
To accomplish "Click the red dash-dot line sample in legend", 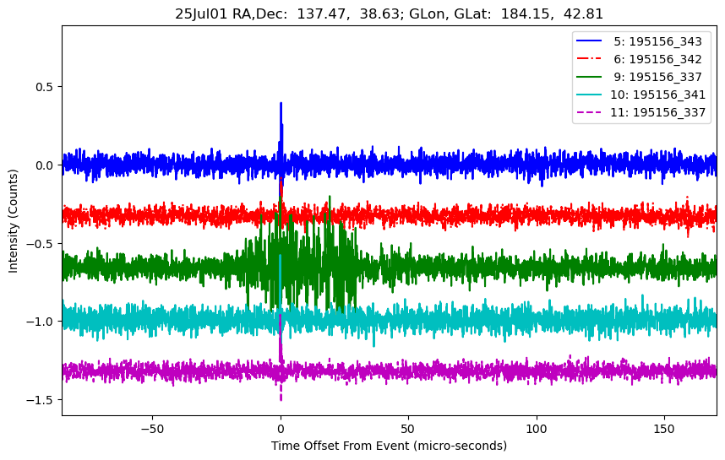I will [x=589, y=58].
